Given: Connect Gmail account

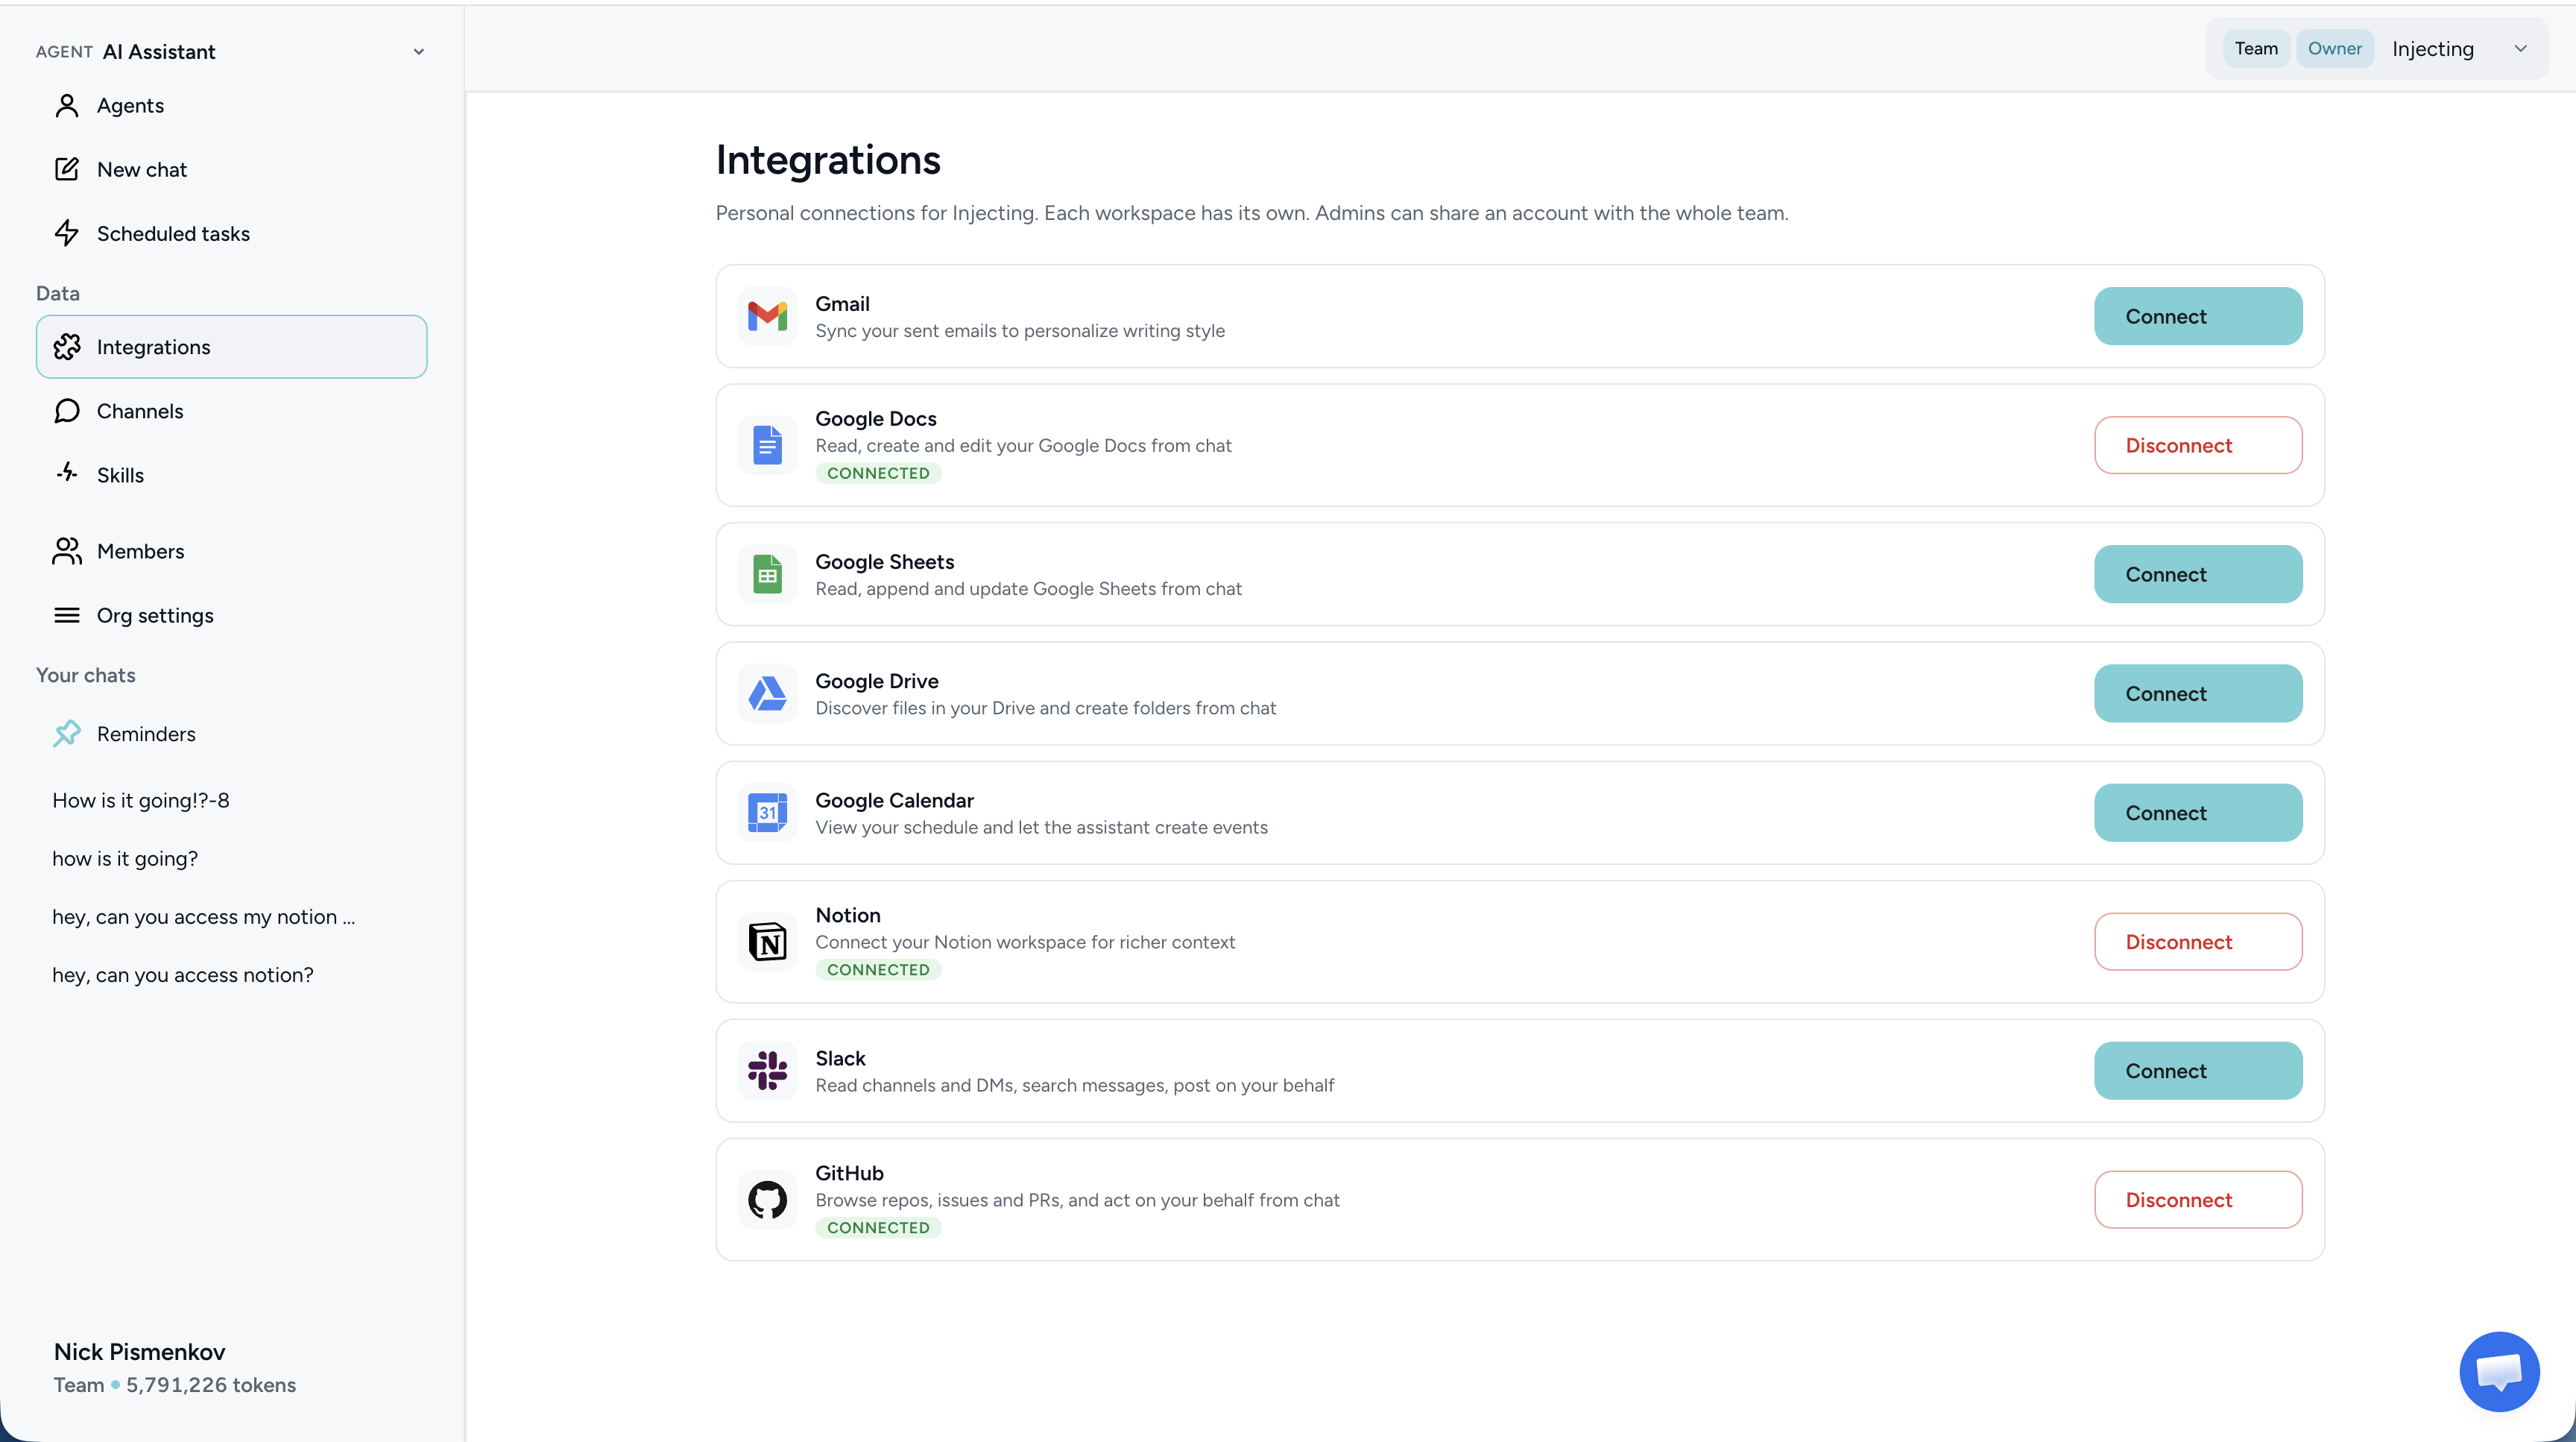Looking at the screenshot, I should pyautogui.click(x=2198, y=316).
